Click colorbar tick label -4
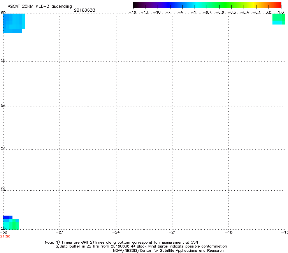288x253 pixels. pos(180,12)
